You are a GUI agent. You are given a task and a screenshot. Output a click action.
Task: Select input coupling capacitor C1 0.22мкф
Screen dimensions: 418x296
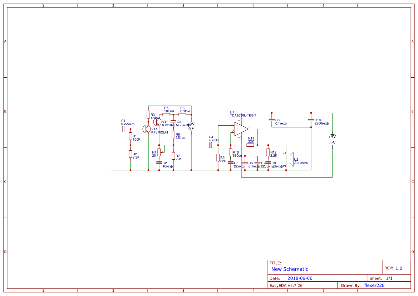[124, 128]
